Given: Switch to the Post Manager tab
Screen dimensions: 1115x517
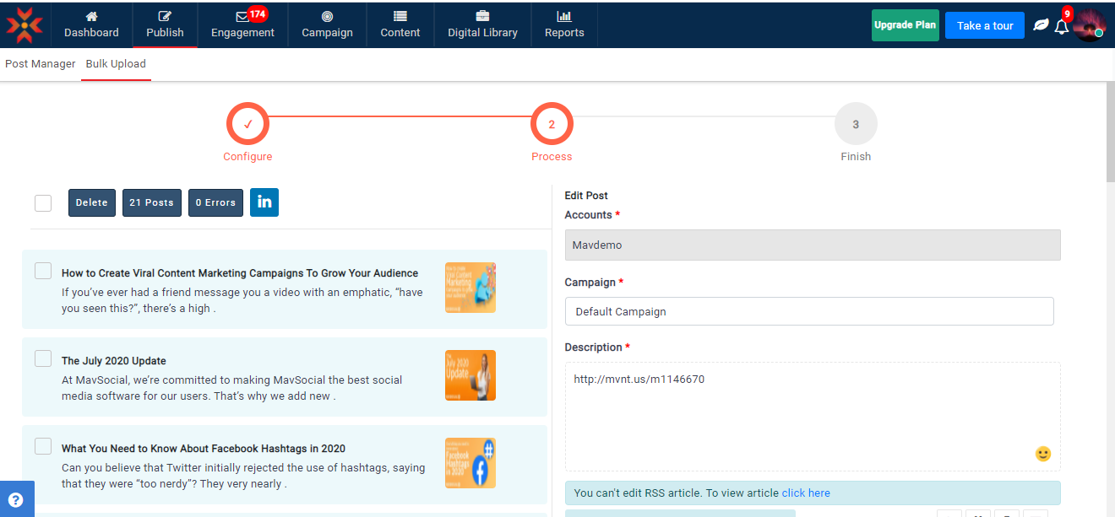Looking at the screenshot, I should [x=40, y=64].
